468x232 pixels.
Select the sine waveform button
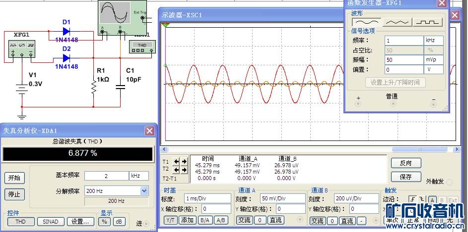coord(366,22)
